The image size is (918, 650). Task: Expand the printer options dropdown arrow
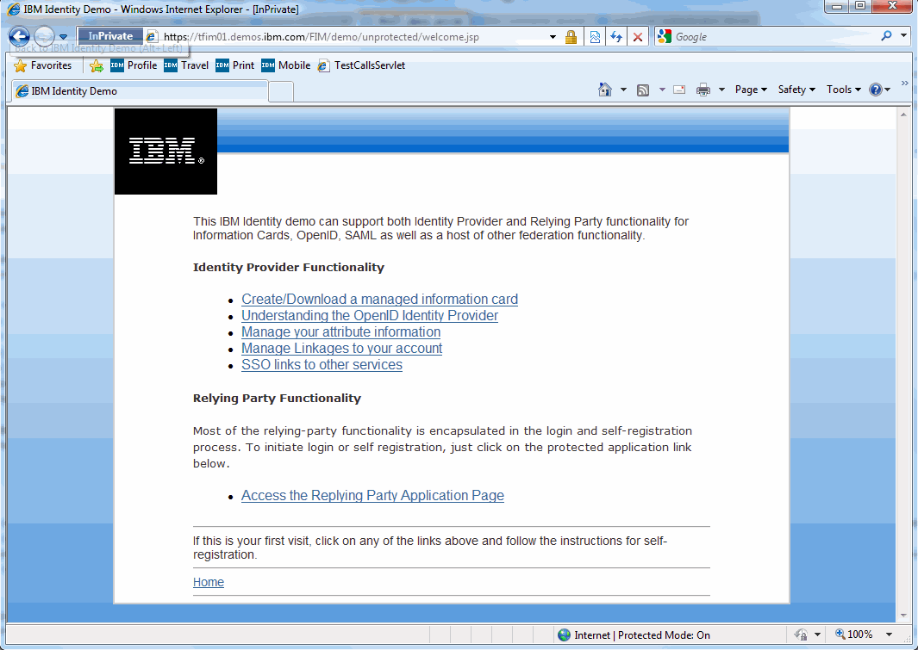point(721,90)
